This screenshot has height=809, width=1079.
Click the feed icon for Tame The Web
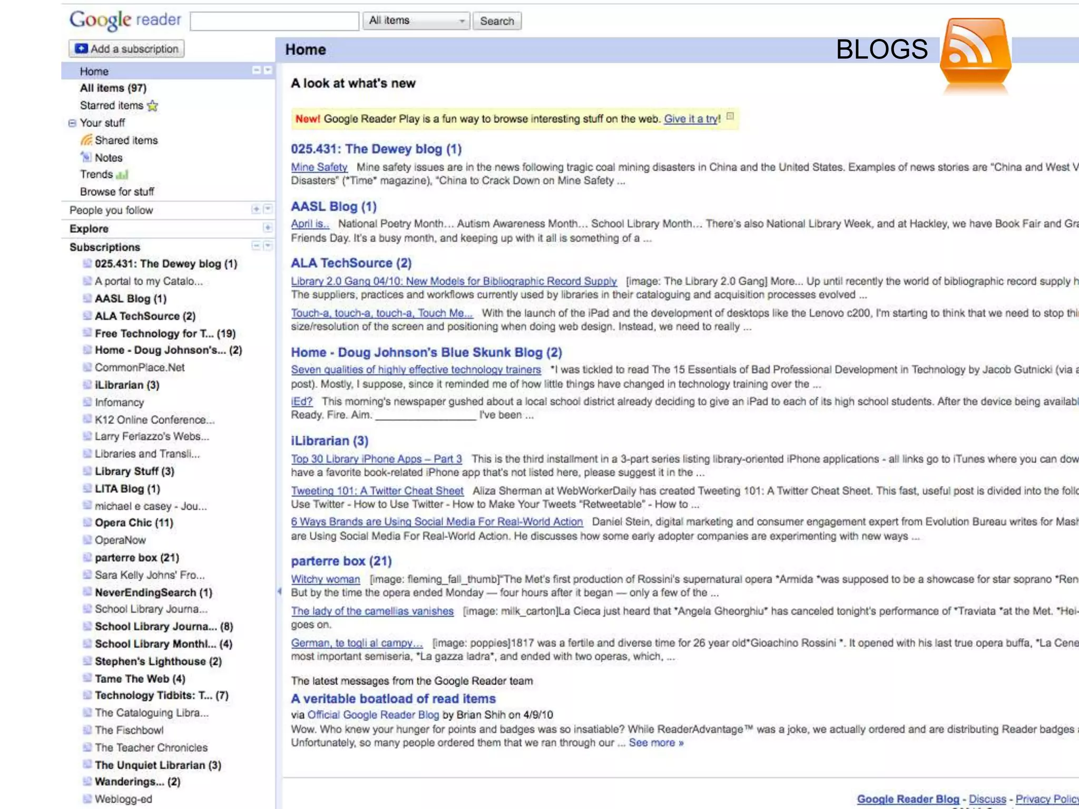tap(87, 678)
